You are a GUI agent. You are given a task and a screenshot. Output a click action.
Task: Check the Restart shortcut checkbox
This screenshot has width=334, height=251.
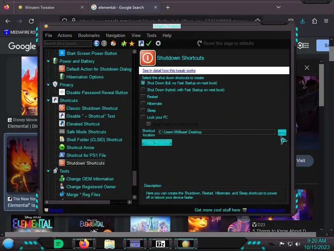coord(143,96)
